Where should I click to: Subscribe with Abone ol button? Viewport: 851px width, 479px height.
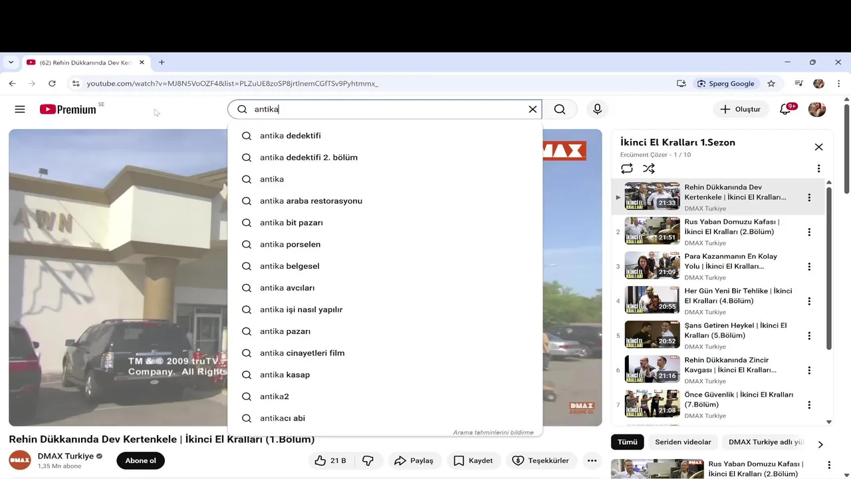click(x=140, y=460)
